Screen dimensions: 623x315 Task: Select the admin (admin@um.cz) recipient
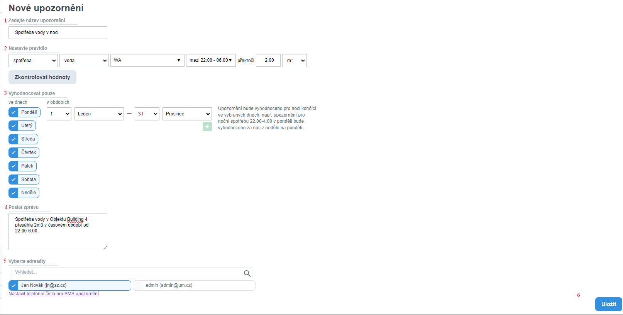coord(194,285)
